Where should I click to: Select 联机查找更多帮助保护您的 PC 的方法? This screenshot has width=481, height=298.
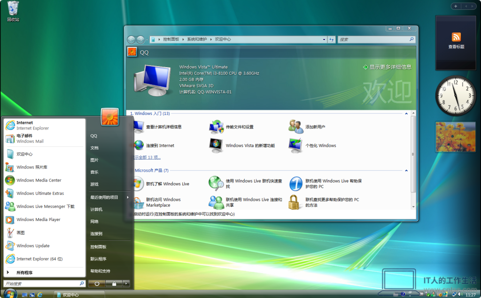tap(324, 202)
